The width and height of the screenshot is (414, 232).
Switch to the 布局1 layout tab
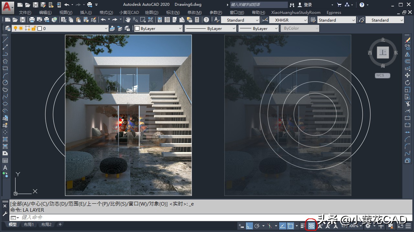(x=29, y=225)
